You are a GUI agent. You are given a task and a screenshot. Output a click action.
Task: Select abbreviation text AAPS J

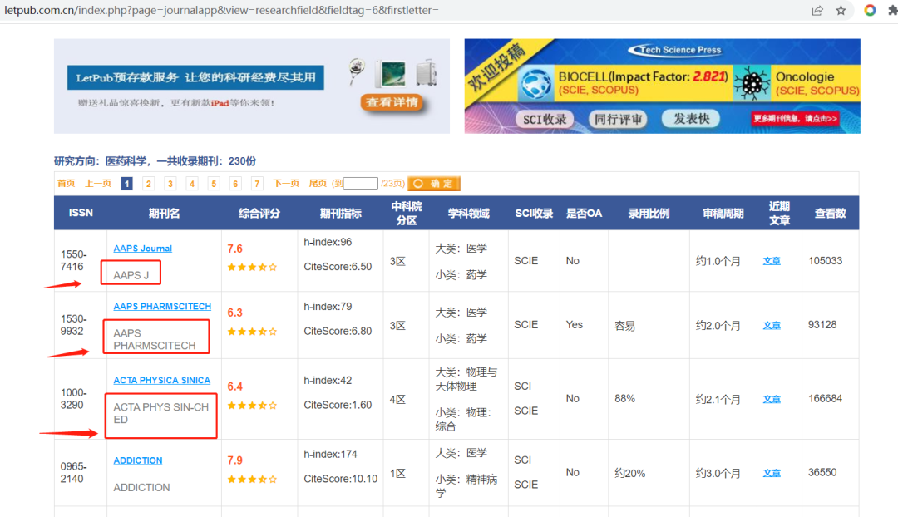point(131,275)
